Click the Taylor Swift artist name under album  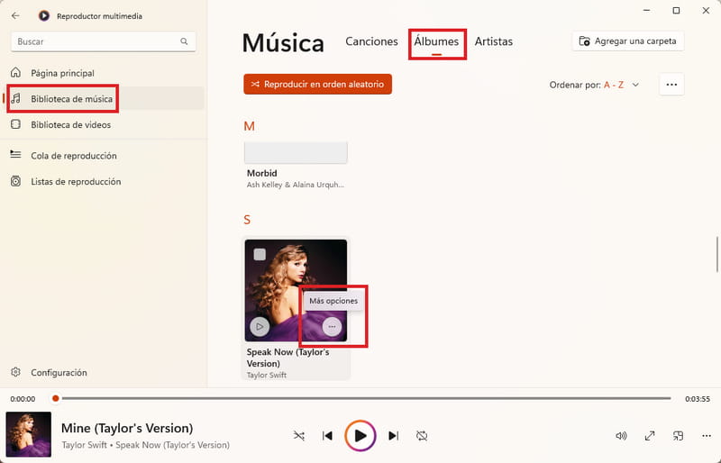click(267, 375)
